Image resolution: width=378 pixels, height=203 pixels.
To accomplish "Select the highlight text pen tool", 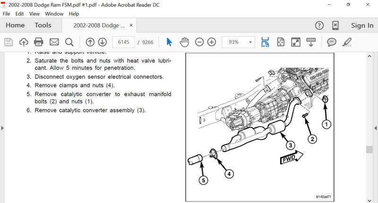I will (347, 42).
